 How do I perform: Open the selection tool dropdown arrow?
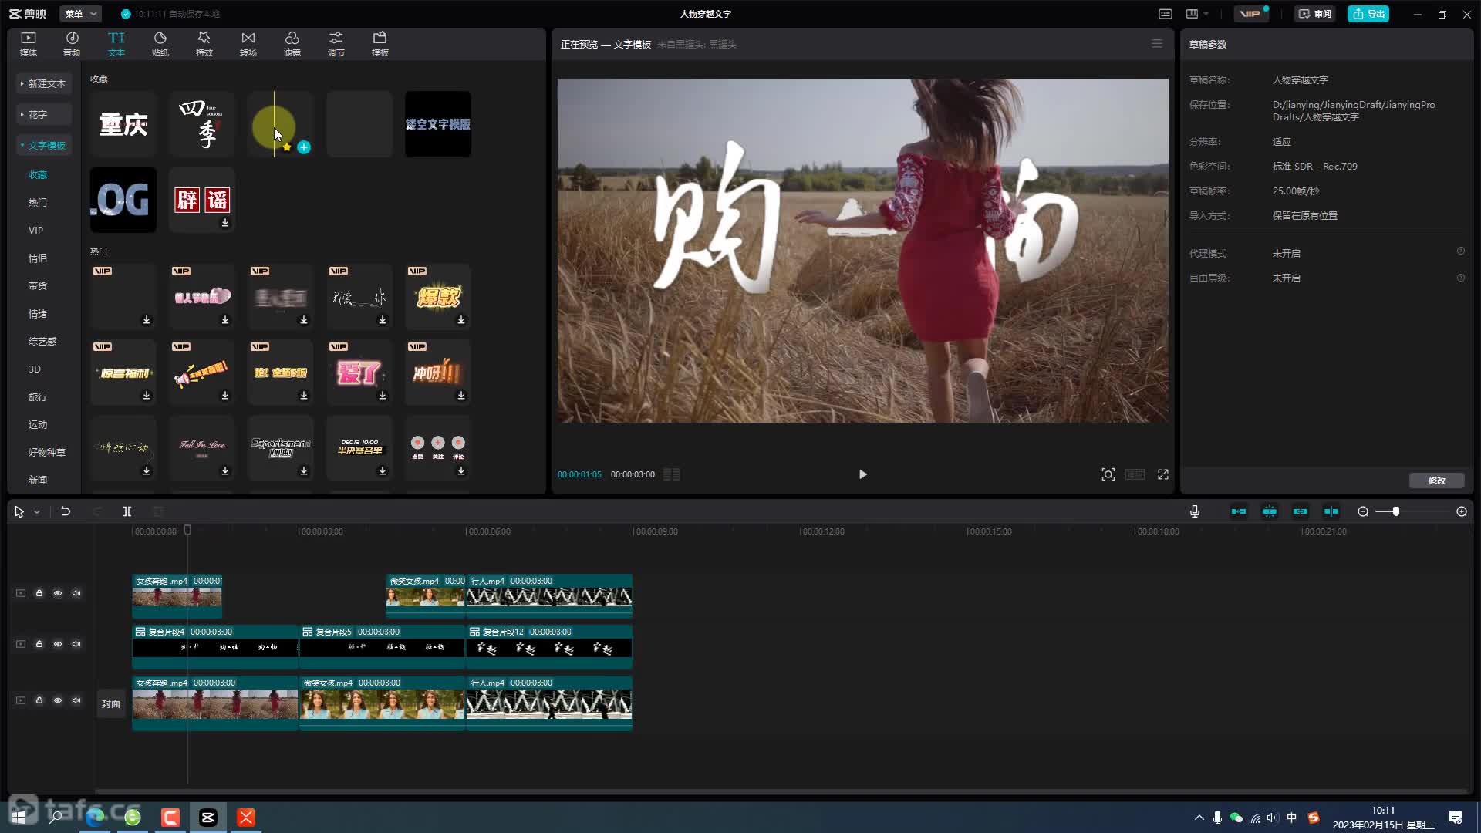tap(36, 512)
